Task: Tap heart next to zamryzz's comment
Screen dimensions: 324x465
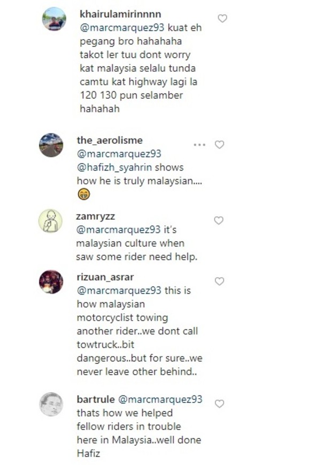Action: [219, 220]
